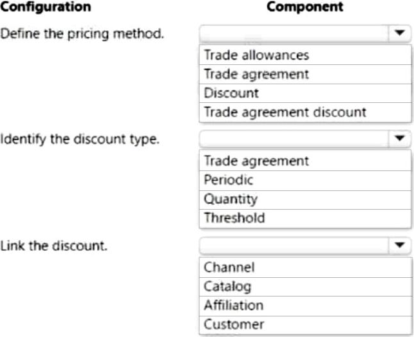Select Trade allowances option
This screenshot has width=414, height=337.
click(x=256, y=55)
